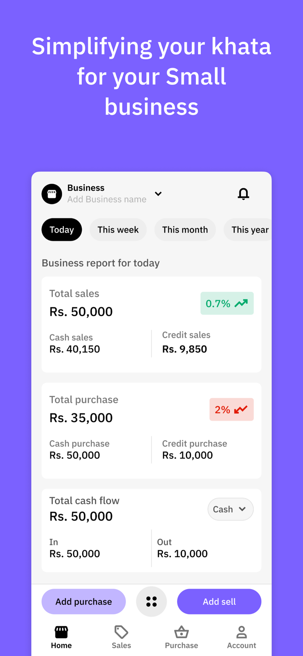Screen dimensions: 303x656
Task: Click the green sales trend arrow icon
Action: tap(242, 303)
